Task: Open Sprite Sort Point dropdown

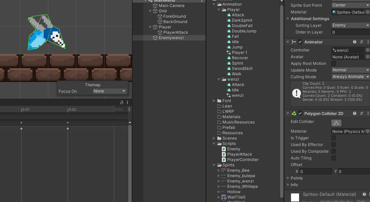Action: [351, 5]
